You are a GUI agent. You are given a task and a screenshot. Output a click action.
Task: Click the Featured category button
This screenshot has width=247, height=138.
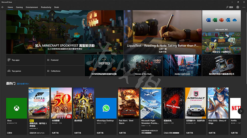click(x=65, y=60)
